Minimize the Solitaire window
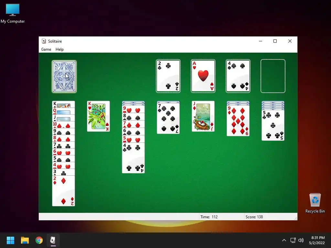This screenshot has height=248, width=331. pos(261,41)
